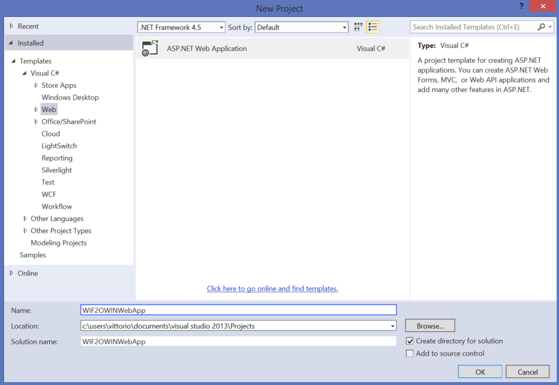The width and height of the screenshot is (559, 385).
Task: Expand the Store Apps node arrow
Action: click(36, 86)
